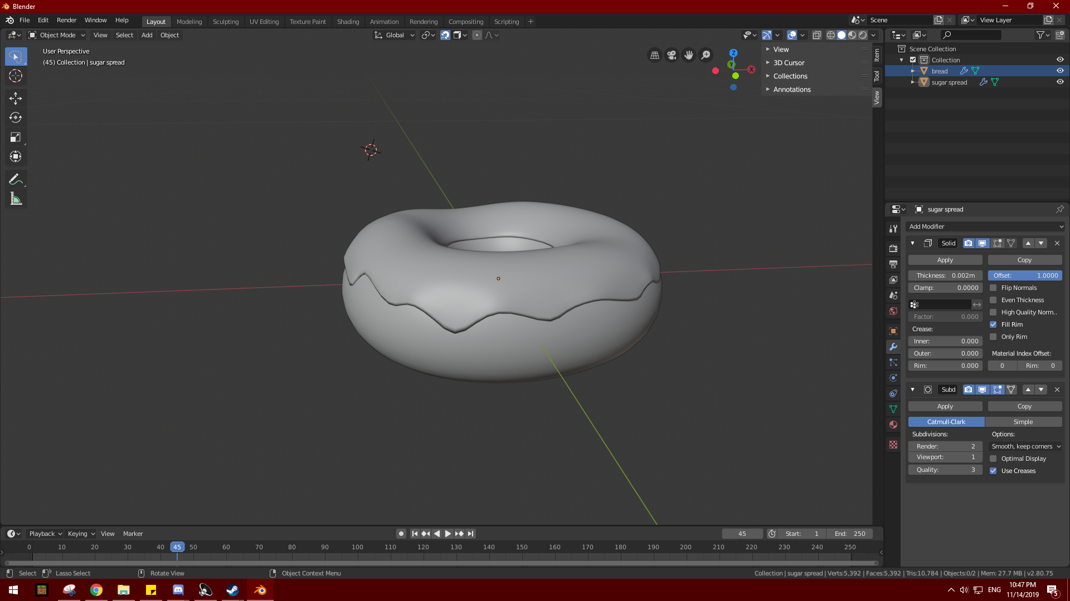The height and width of the screenshot is (601, 1070).
Task: Select the Annotate tool
Action: [16, 180]
